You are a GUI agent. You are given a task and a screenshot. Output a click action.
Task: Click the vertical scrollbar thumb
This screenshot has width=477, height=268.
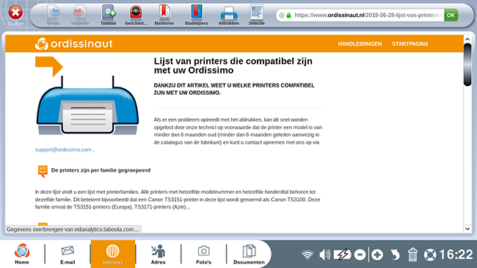467,65
